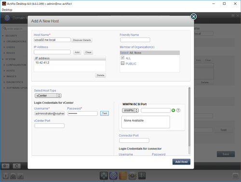Click the Discover Details button
241x182 pixels.
pyautogui.click(x=82, y=40)
